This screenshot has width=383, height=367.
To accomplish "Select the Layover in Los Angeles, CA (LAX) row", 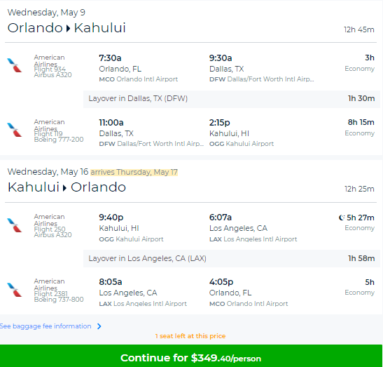I will (x=232, y=258).
